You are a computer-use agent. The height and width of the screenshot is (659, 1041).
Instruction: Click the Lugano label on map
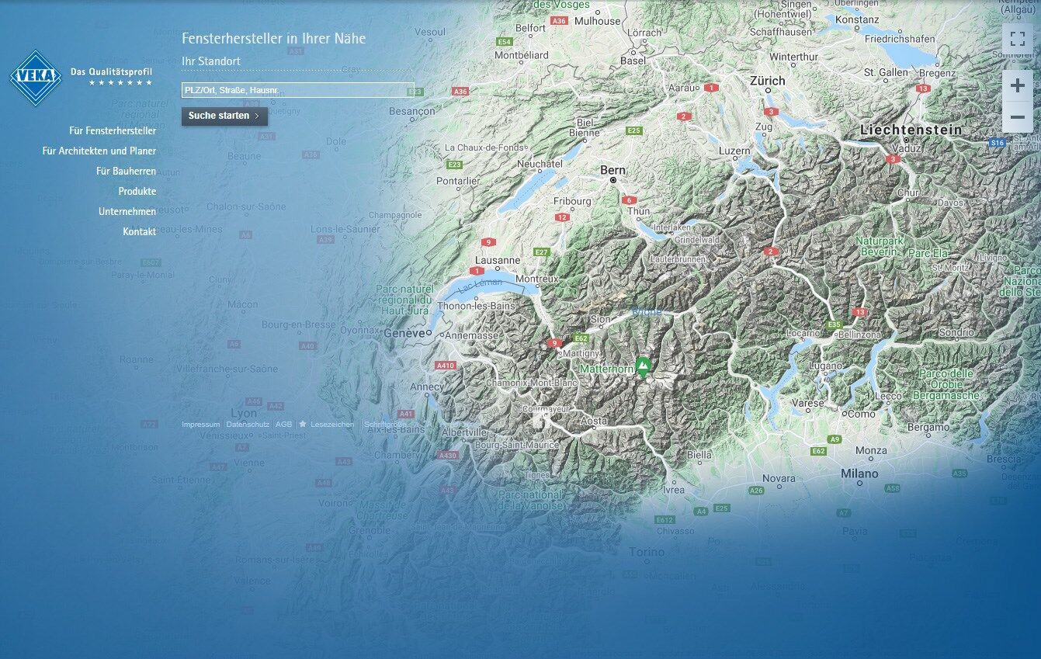click(x=824, y=366)
